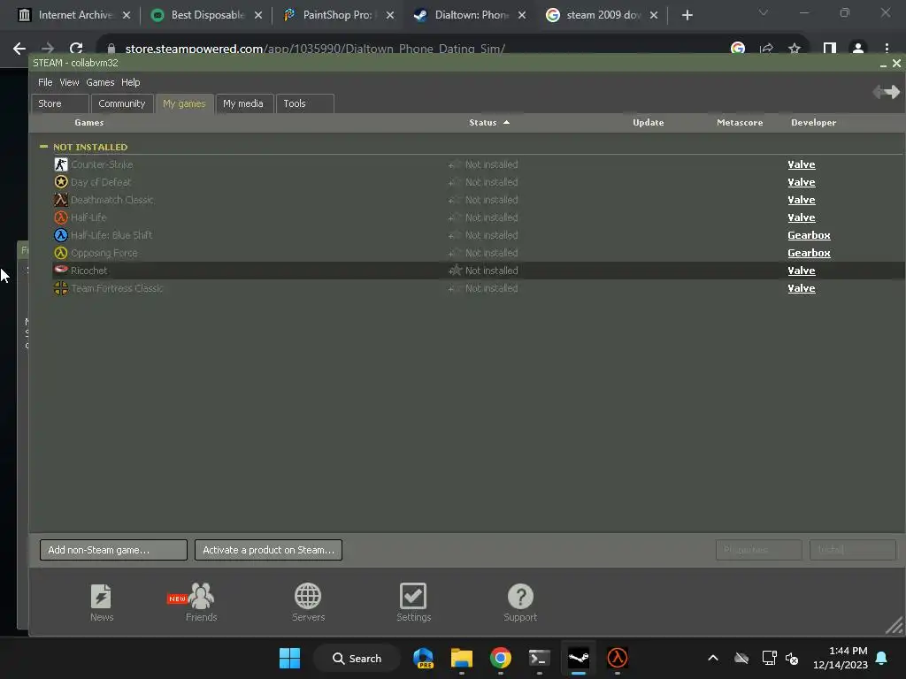
Task: Toggle favorite star for Team Fortress Classic
Action: (x=456, y=288)
